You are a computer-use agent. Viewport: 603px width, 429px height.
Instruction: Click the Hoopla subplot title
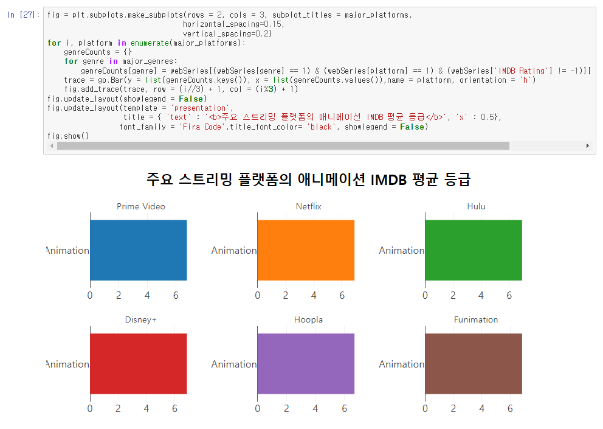point(308,319)
